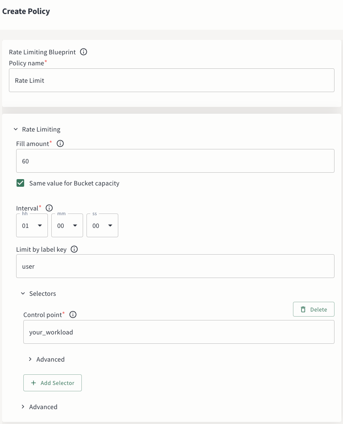343x424 pixels.
Task: Click the Interval info icon
Action: click(x=49, y=208)
